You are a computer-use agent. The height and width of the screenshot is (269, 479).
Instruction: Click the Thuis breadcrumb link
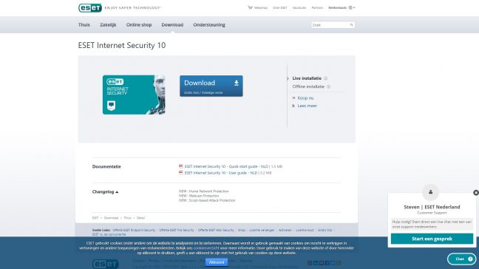point(127,218)
